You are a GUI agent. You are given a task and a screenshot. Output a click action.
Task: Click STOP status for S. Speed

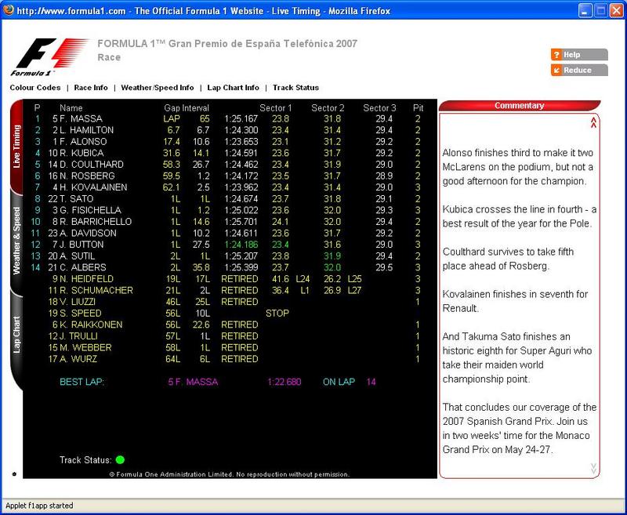(277, 313)
